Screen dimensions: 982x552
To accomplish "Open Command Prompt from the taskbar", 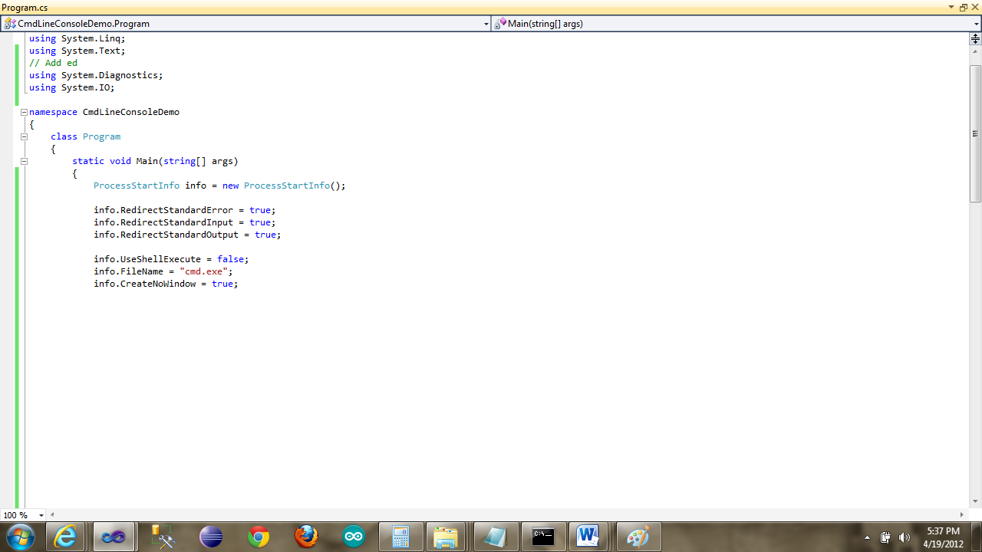I will pos(543,537).
